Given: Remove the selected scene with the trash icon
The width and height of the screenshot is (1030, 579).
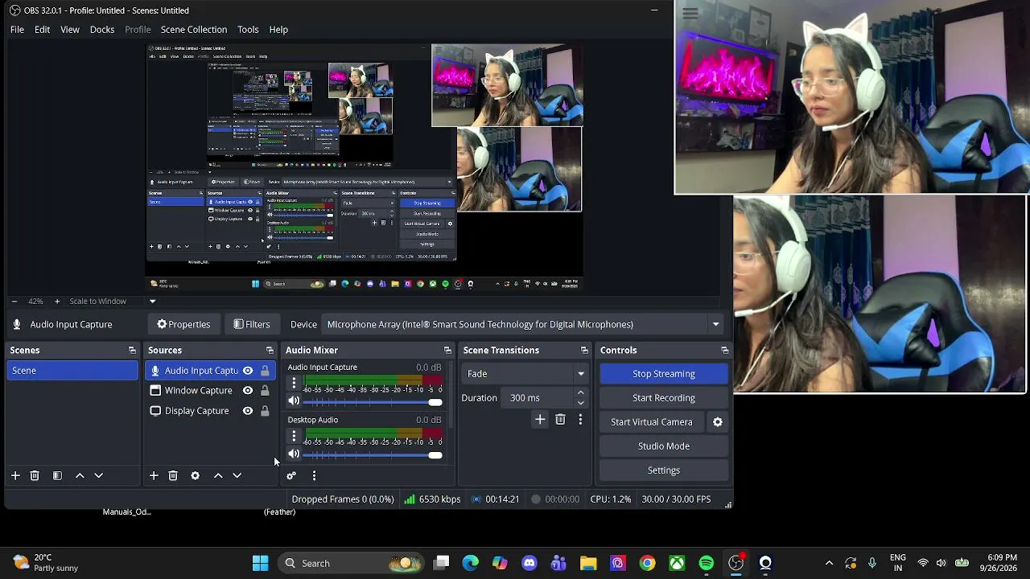Looking at the screenshot, I should click(35, 476).
